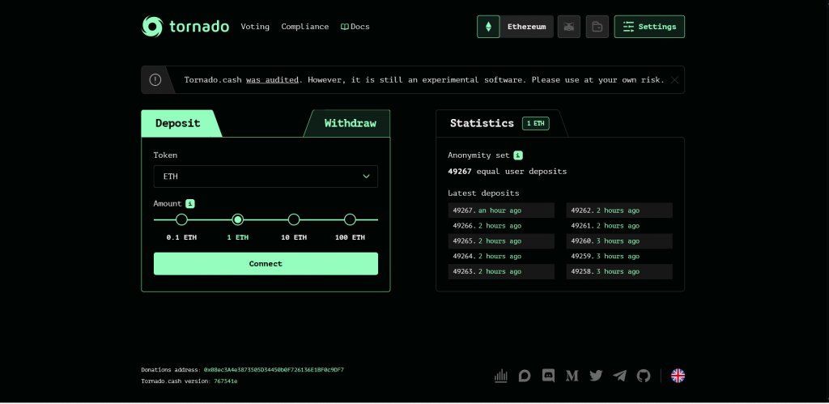The image size is (829, 404).
Task: Click the book icon beside Docs
Action: coord(344,27)
